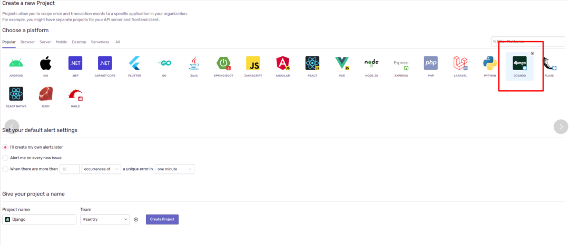Pick the React platform icon
This screenshot has height=245, width=569.
click(x=312, y=63)
